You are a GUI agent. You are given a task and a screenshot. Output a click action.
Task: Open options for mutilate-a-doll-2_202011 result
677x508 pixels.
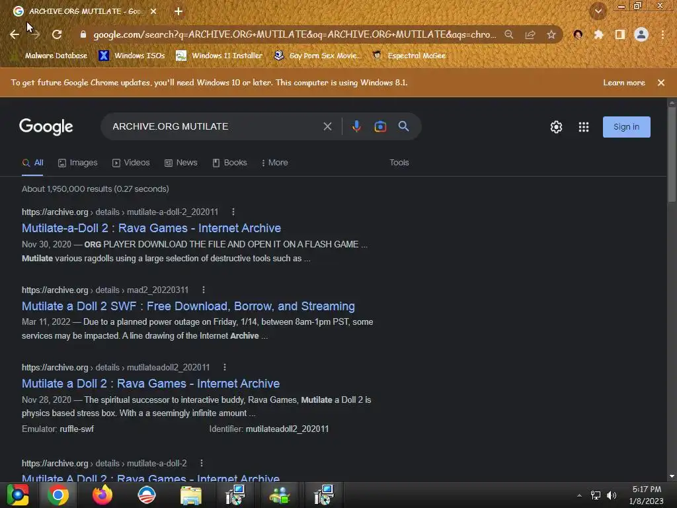point(233,212)
